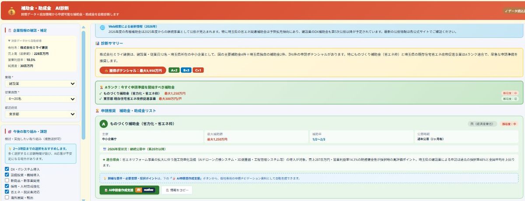Image resolution: width=525 pixels, height=201 pixels.
Task: Click the 会社名 株式会社ミライ建装 line
Action: [x=28, y=47]
